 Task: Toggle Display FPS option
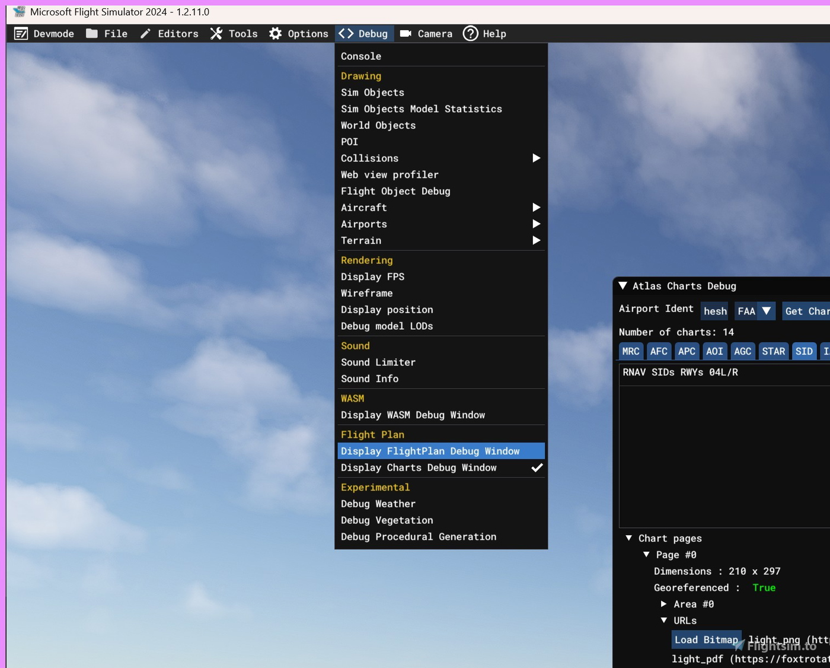[372, 277]
